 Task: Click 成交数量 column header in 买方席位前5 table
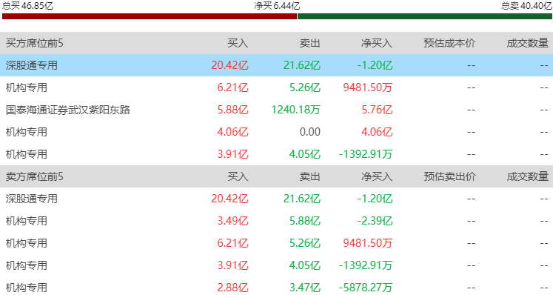tap(528, 43)
